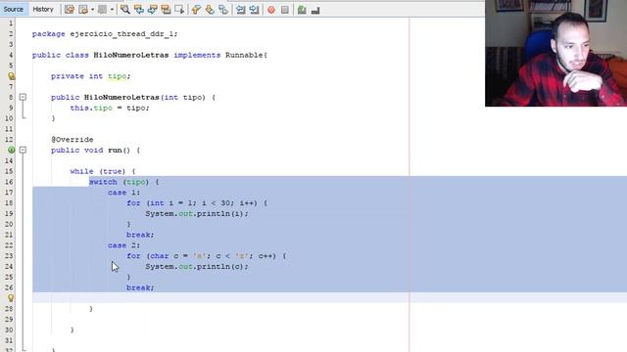627x352 pixels.
Task: Click 'while (true)' statement
Action: 98,171
